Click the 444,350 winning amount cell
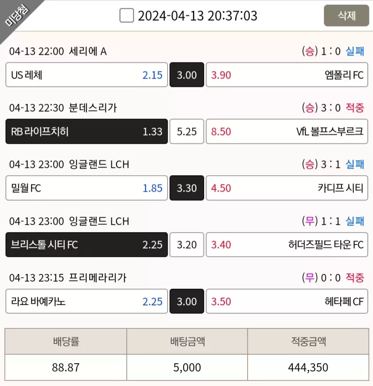Image resolution: width=373 pixels, height=386 pixels. [308, 367]
